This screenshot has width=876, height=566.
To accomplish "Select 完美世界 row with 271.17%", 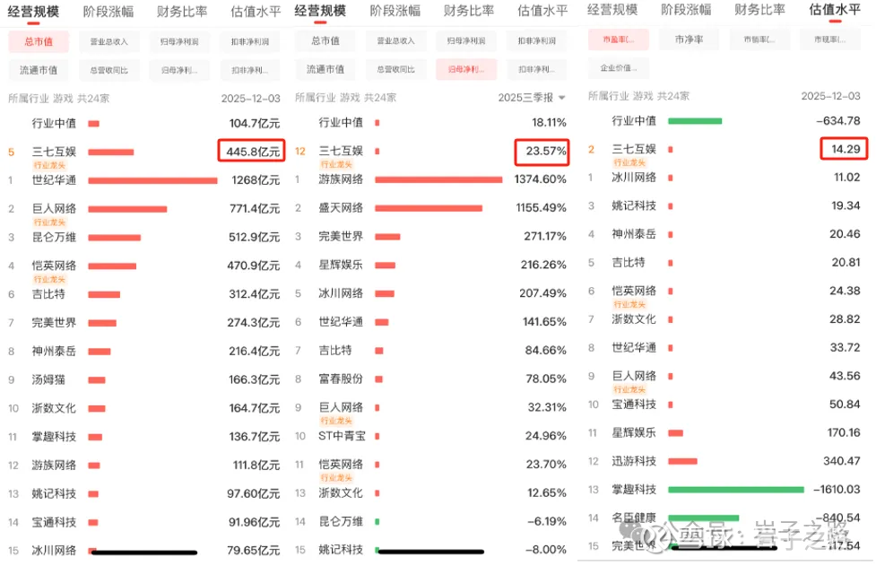I will point(430,237).
